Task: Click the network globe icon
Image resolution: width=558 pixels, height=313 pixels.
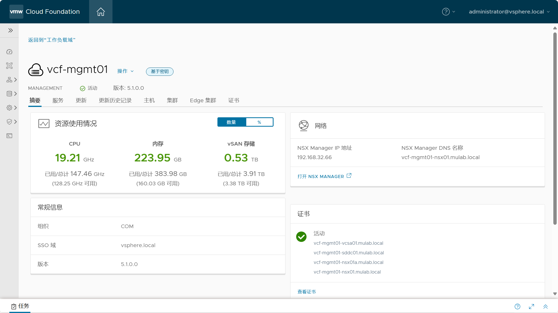Action: click(303, 126)
